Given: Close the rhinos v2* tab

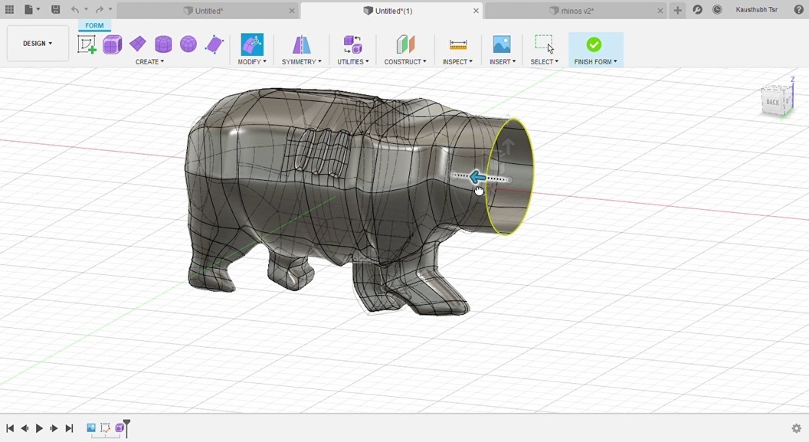Looking at the screenshot, I should pos(660,11).
